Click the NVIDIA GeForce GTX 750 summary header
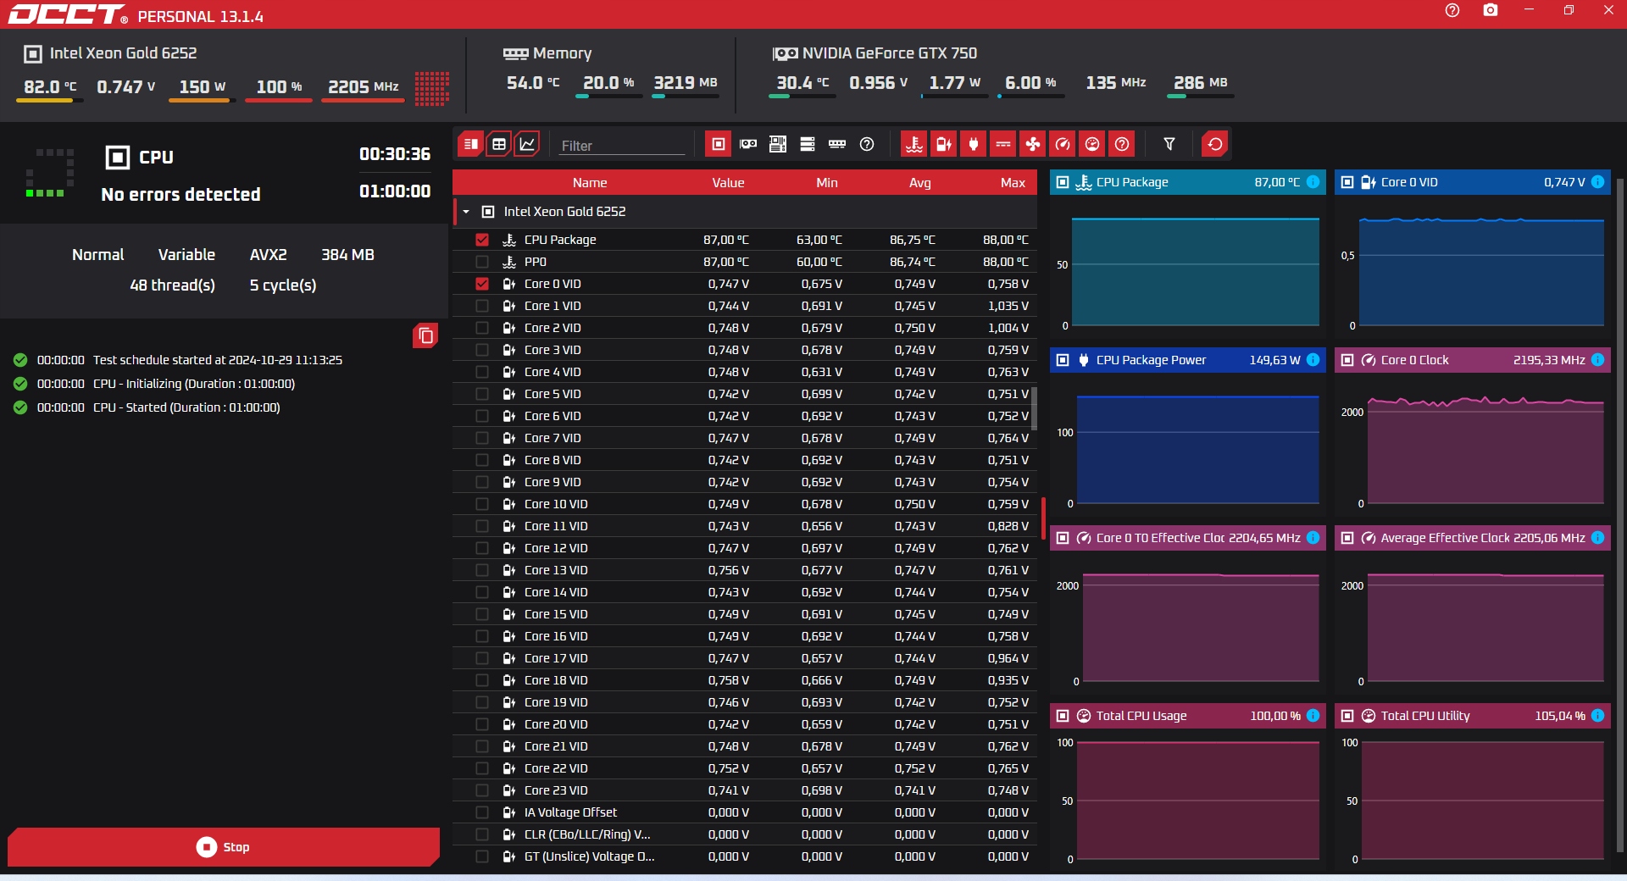1627x881 pixels. coord(875,53)
